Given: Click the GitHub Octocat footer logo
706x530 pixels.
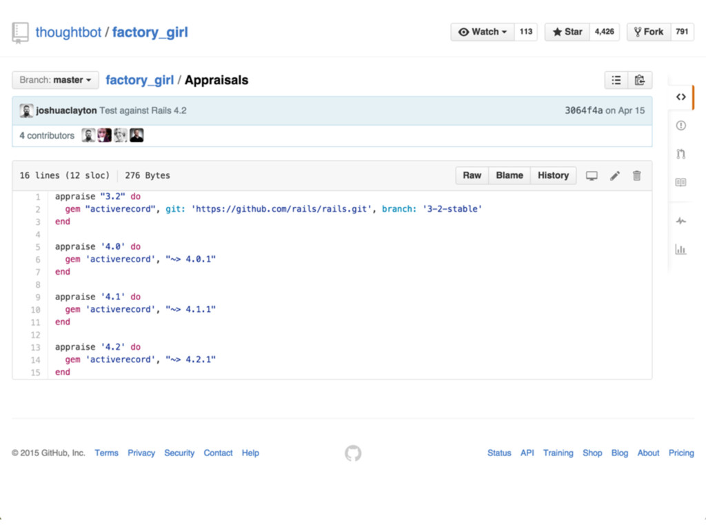Looking at the screenshot, I should 353,453.
